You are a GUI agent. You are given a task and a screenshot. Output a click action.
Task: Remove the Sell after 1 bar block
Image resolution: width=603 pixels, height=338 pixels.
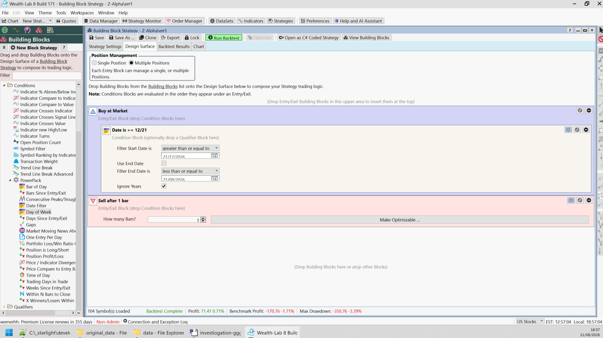pos(589,200)
